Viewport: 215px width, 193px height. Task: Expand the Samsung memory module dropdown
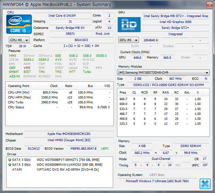point(163,73)
